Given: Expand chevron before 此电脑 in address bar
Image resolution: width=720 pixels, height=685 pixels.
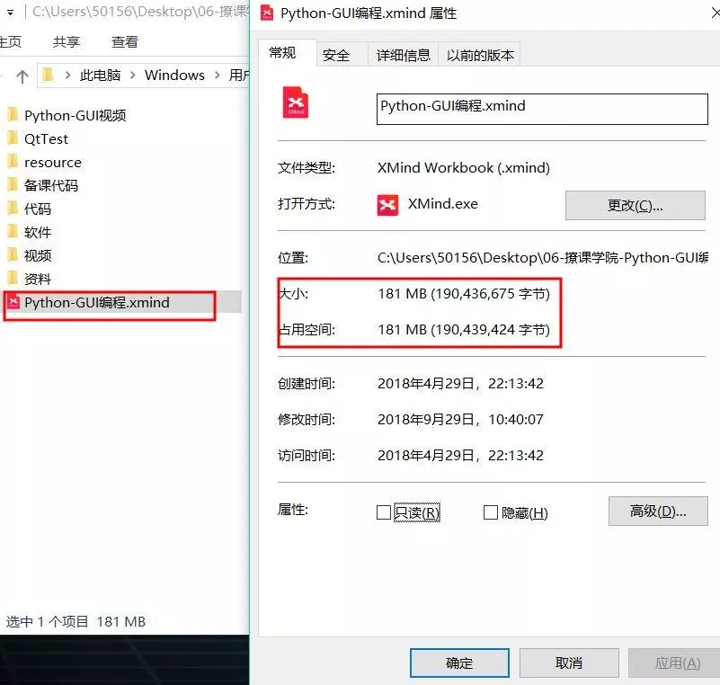Looking at the screenshot, I should point(68,75).
